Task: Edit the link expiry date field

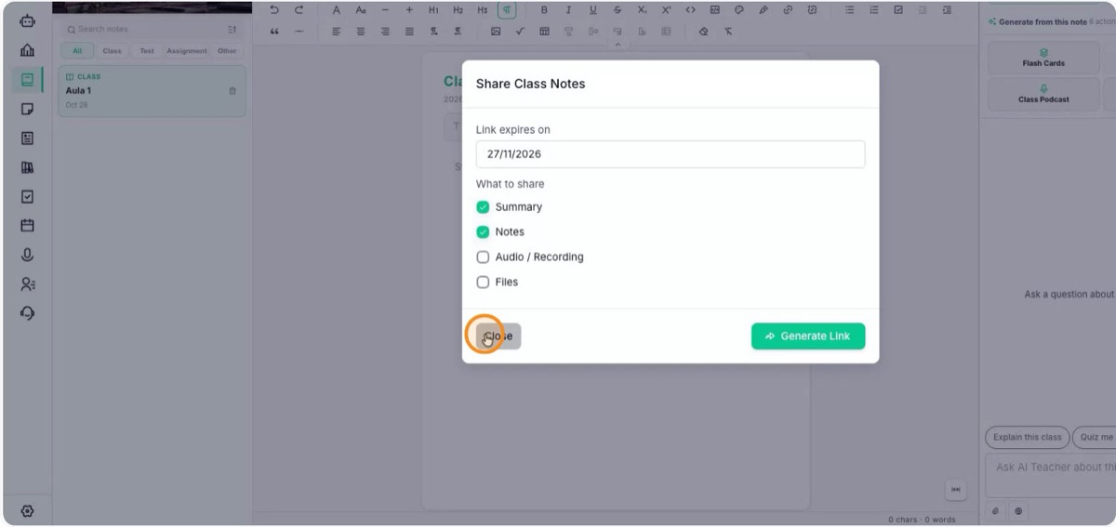Action: [671, 154]
